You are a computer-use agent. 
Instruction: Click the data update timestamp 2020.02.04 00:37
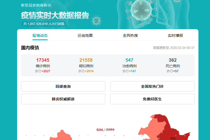coord(174,48)
